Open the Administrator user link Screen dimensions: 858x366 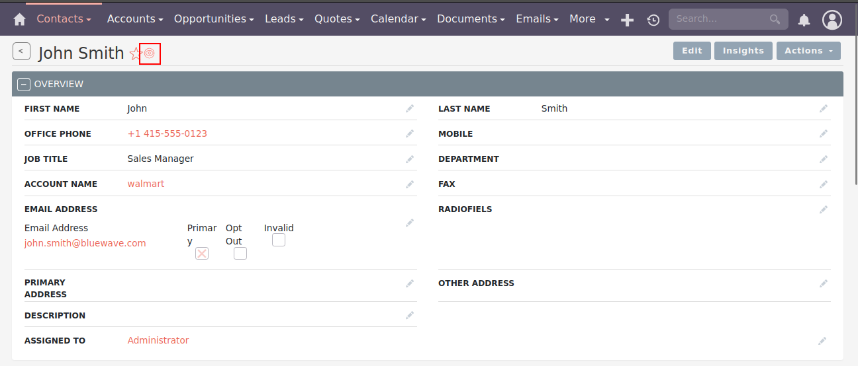point(158,340)
